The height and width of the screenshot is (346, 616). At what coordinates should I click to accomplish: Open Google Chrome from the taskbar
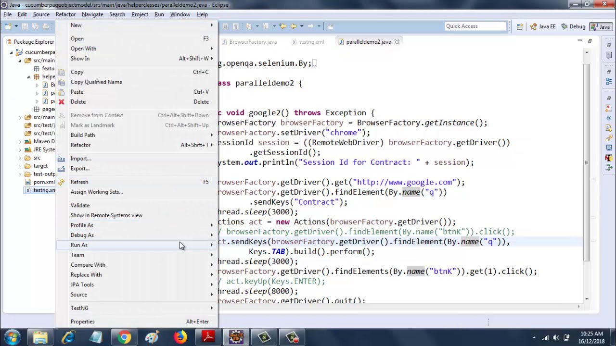click(124, 337)
